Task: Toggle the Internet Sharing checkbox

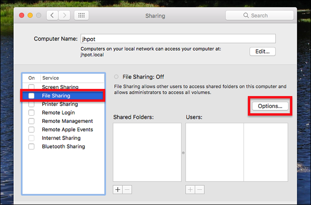Action: tap(31, 138)
